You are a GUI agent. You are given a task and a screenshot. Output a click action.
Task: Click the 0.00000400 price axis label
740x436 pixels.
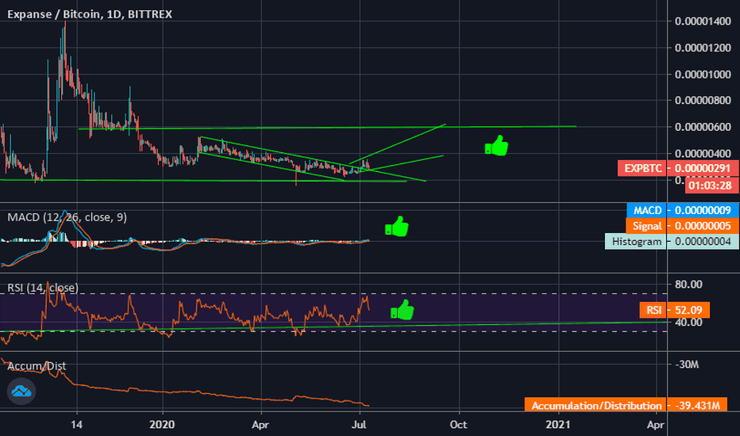click(703, 153)
